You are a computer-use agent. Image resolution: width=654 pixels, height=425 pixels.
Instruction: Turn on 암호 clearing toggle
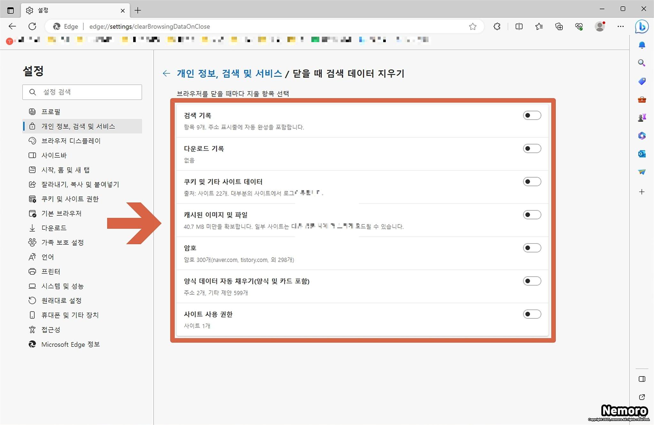pyautogui.click(x=532, y=248)
